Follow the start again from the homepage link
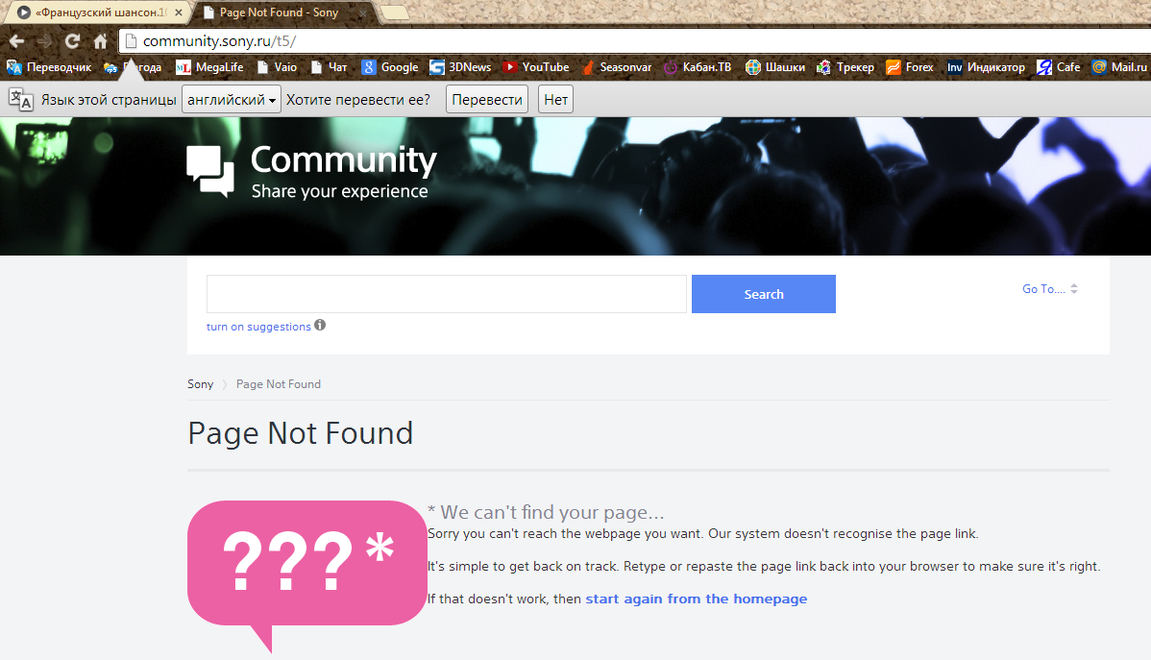 [x=696, y=599]
